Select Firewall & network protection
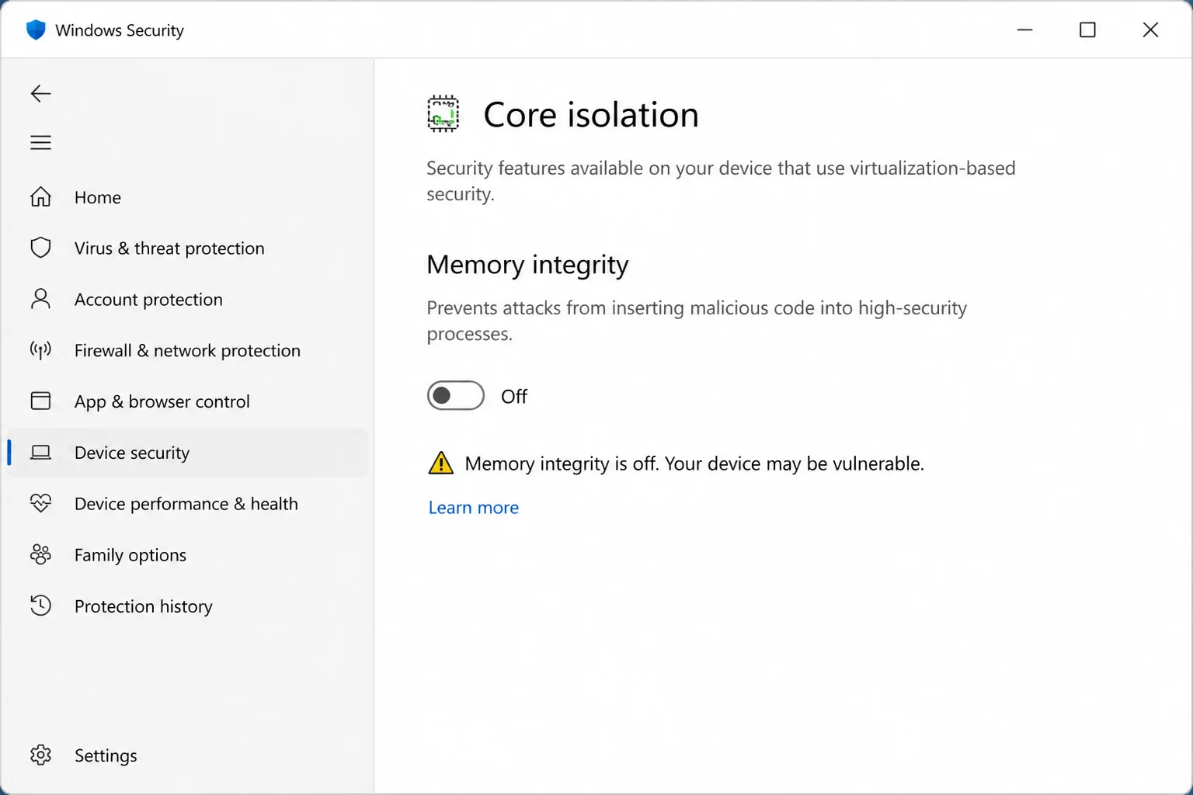The height and width of the screenshot is (795, 1193). point(187,350)
